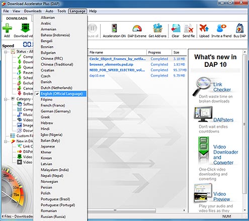Click the green Add download icon

7,28
